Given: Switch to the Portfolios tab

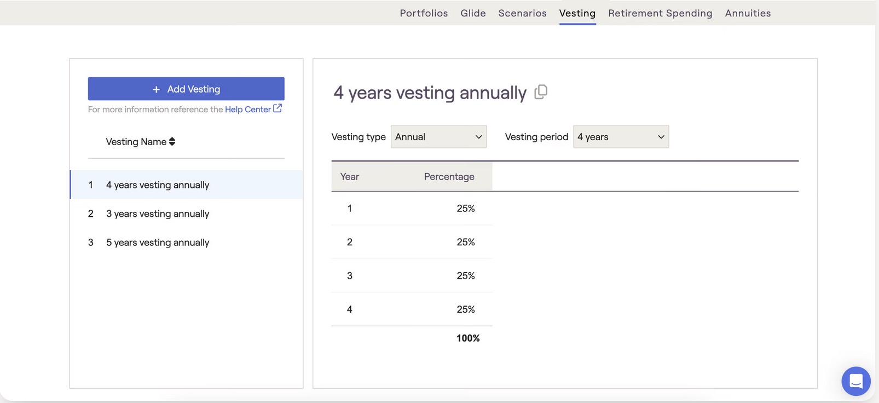Looking at the screenshot, I should coord(424,13).
